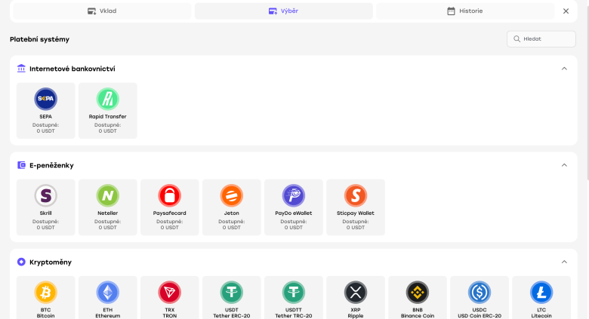
Task: Pick the Neteller e-wallet
Action: pyautogui.click(x=108, y=207)
